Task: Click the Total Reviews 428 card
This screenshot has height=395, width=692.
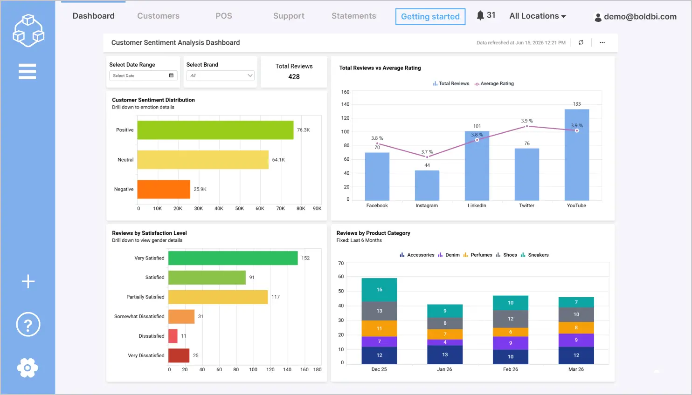Action: tap(294, 72)
